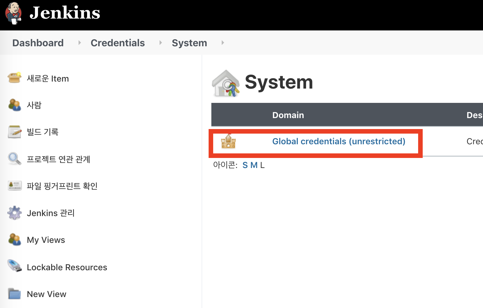Click the castle icon for Global credentials

coord(228,141)
